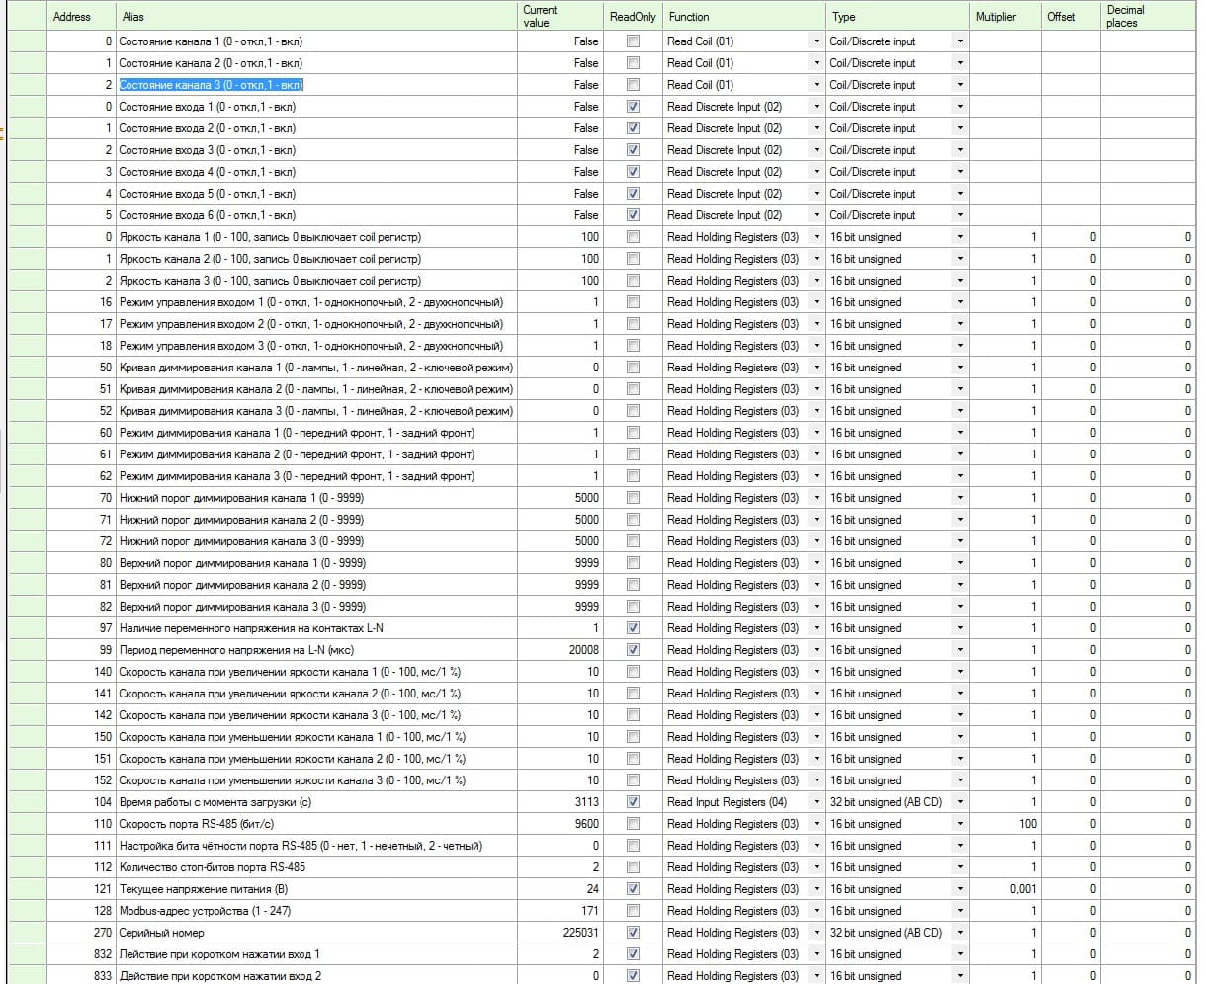Screen dimensions: 1206x984
Task: Click current value 5000 of Нижний порог канала 3
Action: pos(560,541)
